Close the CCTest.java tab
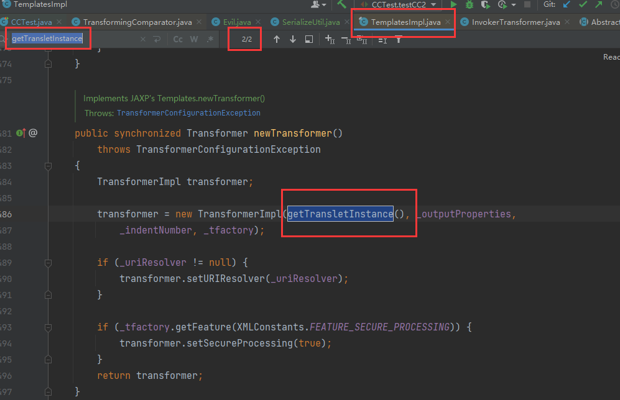 coord(59,22)
